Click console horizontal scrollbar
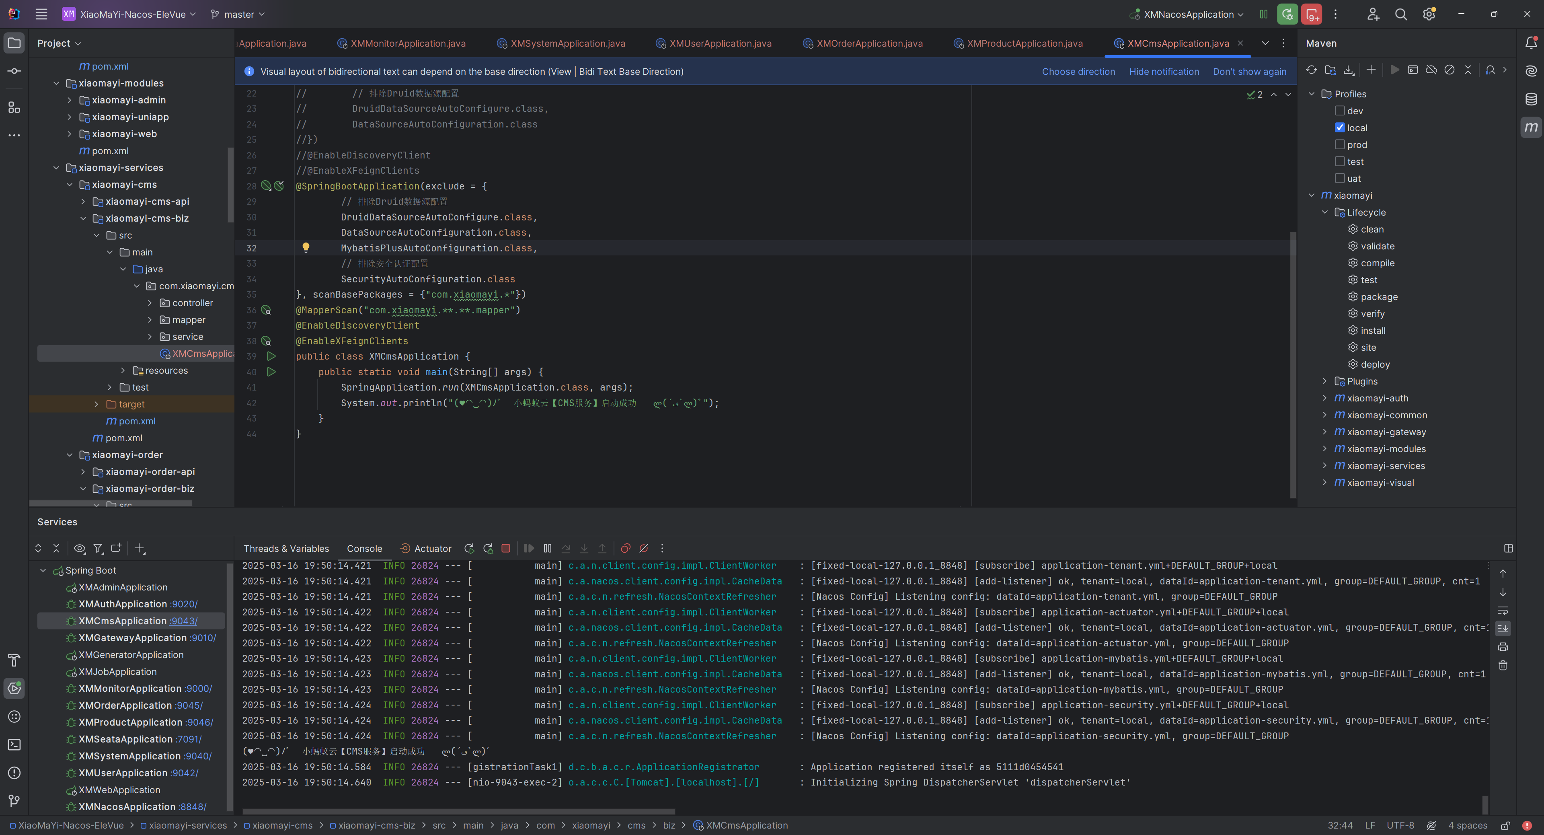The height and width of the screenshot is (835, 1544). [458, 812]
